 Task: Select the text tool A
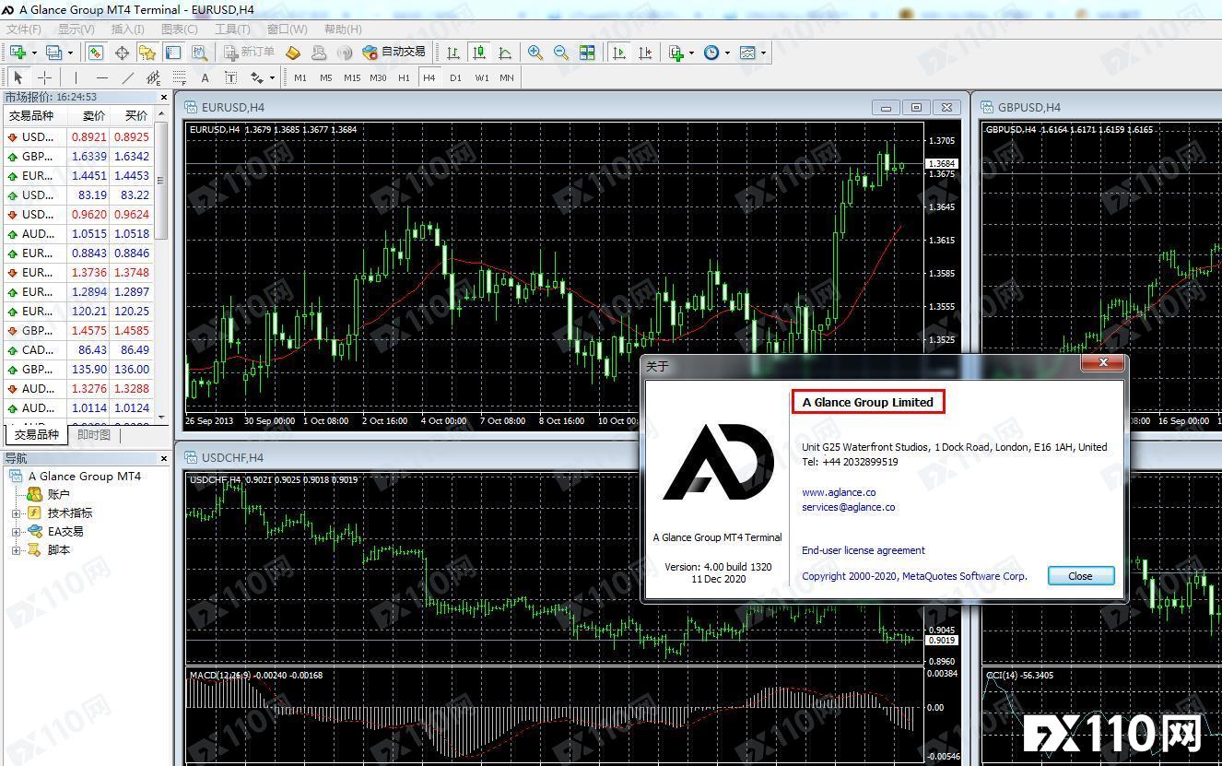205,77
